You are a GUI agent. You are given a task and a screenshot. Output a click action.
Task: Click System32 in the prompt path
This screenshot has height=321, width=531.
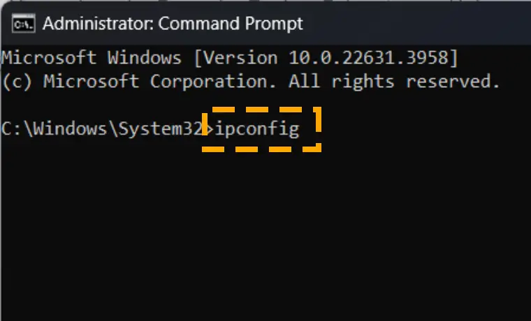pyautogui.click(x=161, y=129)
